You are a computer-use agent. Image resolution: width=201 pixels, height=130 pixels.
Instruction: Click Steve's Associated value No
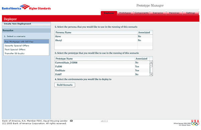coord(139,37)
